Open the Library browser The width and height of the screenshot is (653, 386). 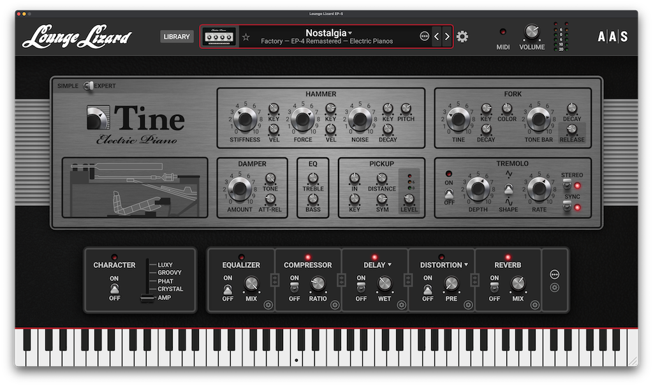177,36
